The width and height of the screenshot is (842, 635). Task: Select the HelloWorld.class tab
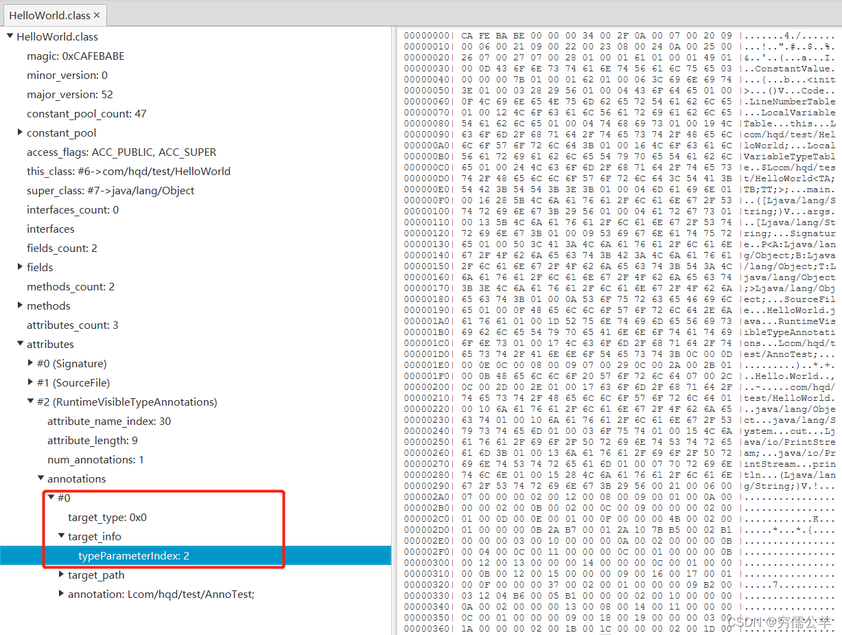[x=54, y=15]
